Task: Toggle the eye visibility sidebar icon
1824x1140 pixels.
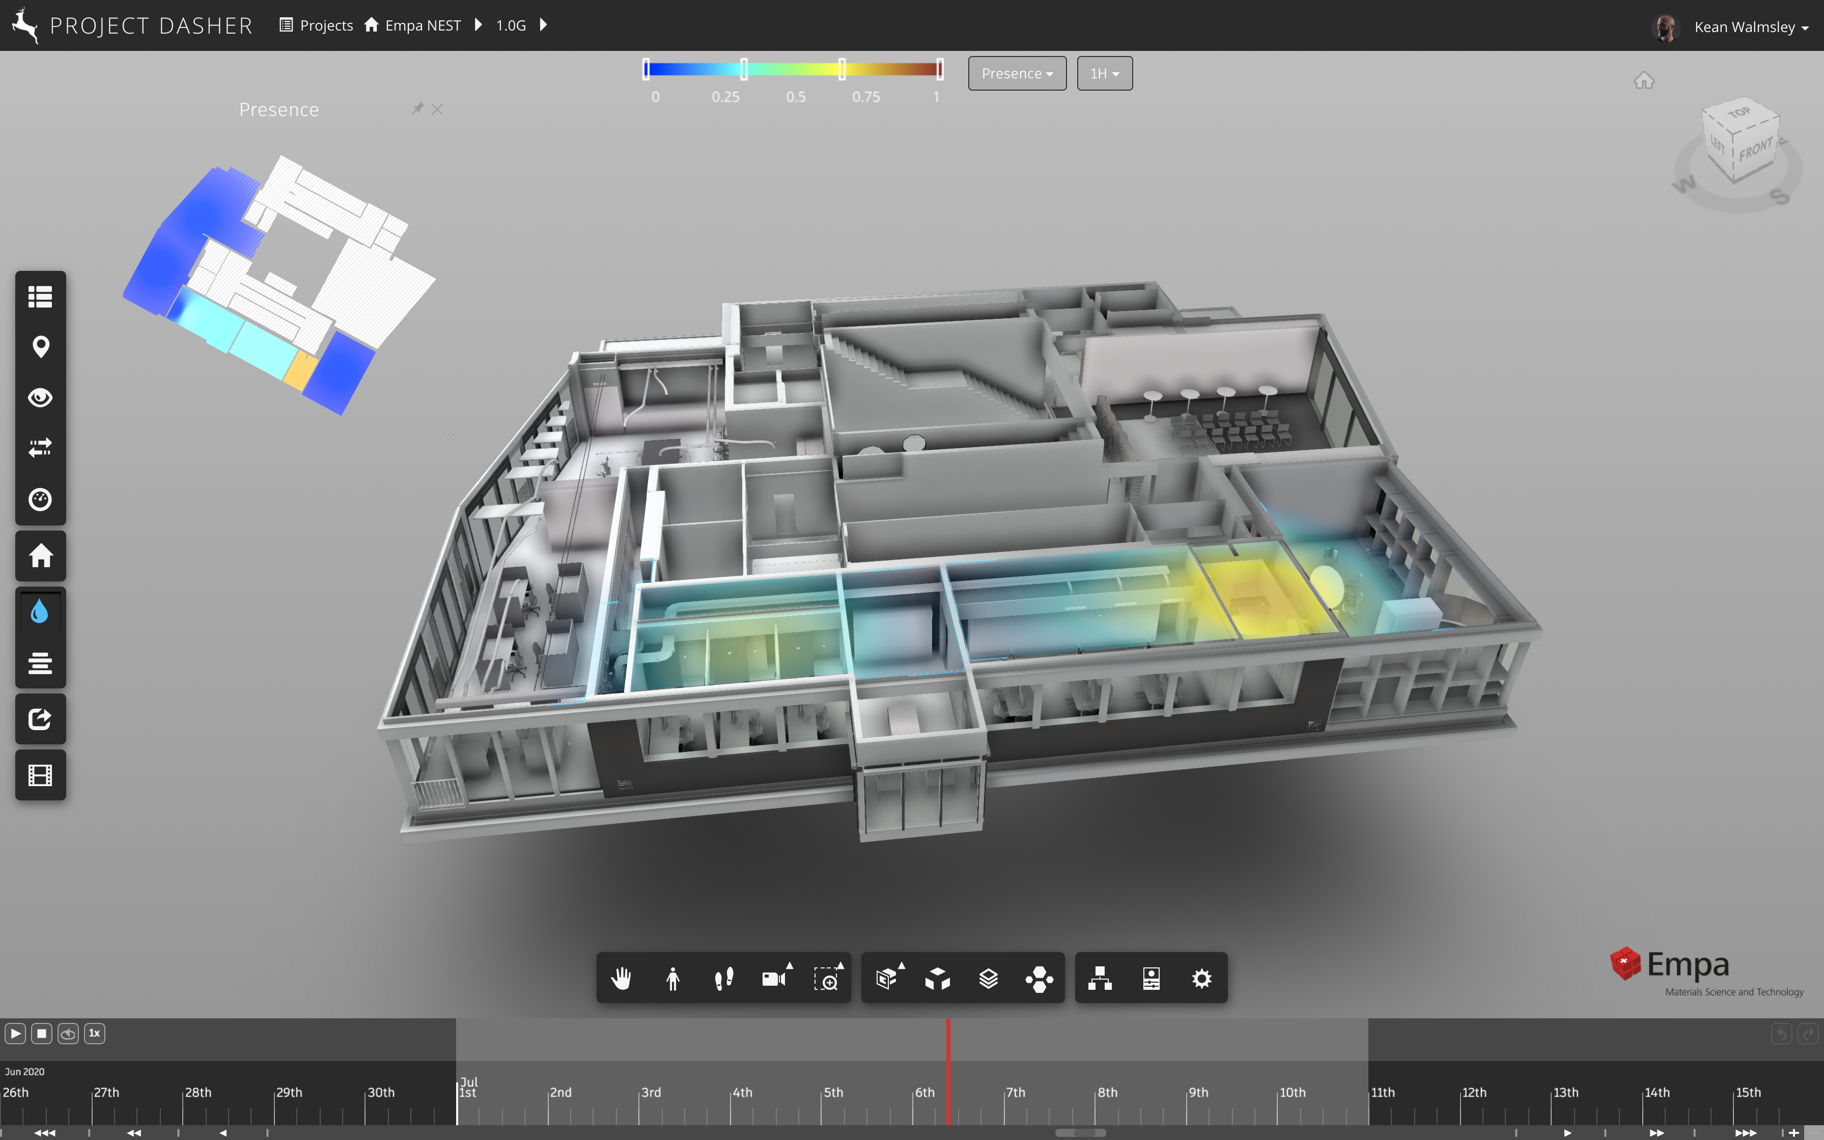Action: click(41, 397)
